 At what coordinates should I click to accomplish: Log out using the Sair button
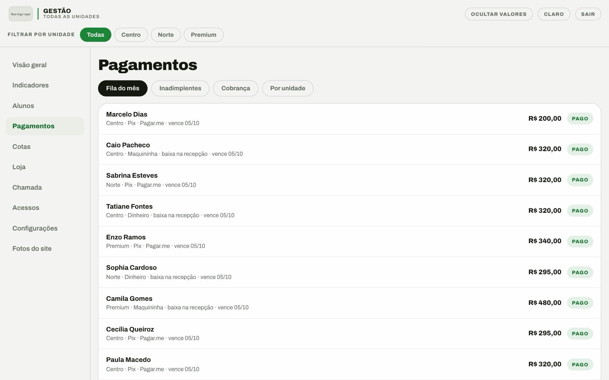pyautogui.click(x=588, y=14)
